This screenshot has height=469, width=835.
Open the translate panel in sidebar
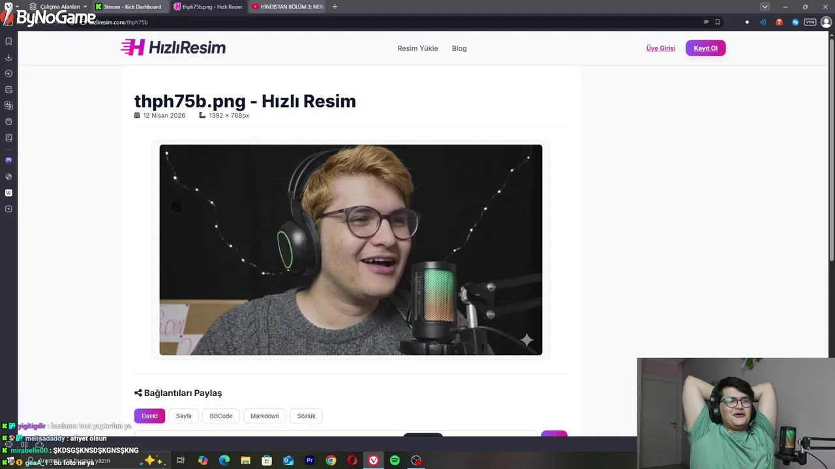coord(8,106)
